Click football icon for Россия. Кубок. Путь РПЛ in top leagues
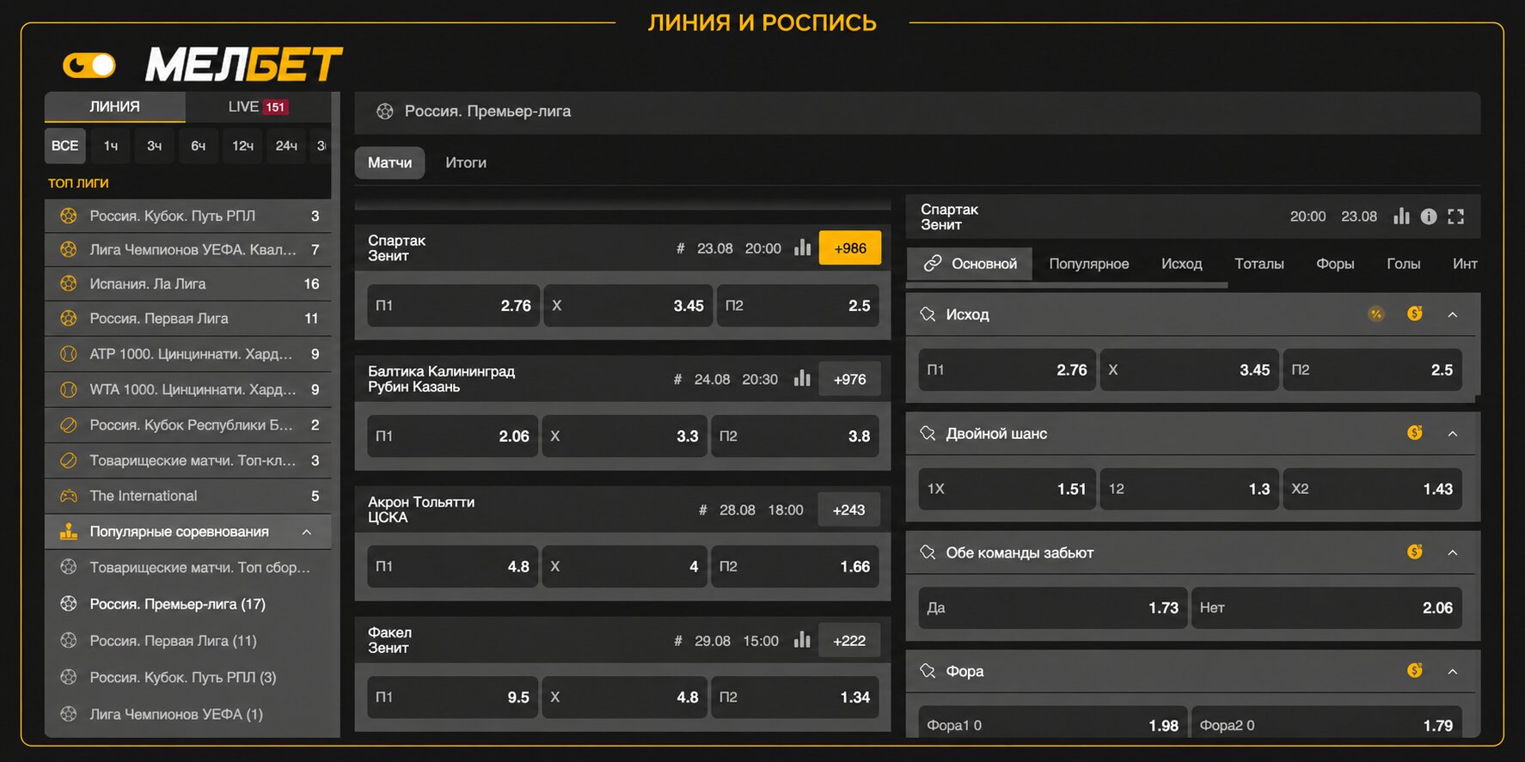Image resolution: width=1525 pixels, height=762 pixels. 68,216
